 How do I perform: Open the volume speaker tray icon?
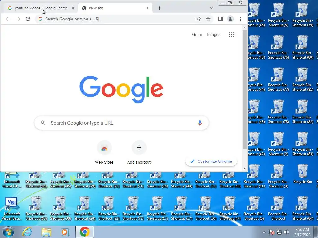[287, 232]
